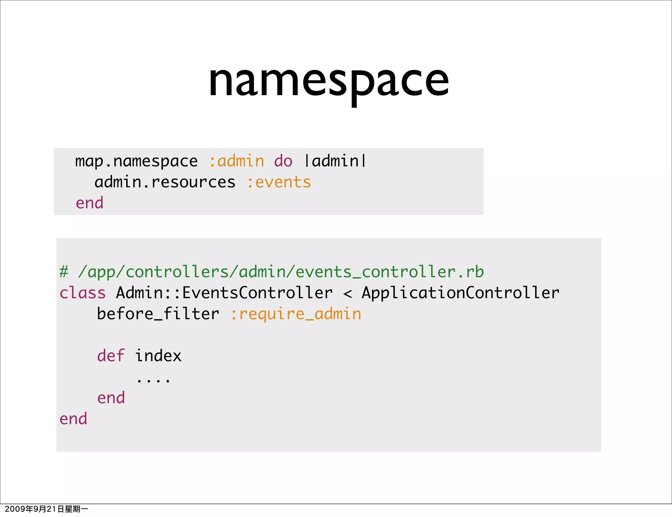Viewport: 672px width, 517px height.
Task: Click the 'def' keyword
Action: (111, 356)
